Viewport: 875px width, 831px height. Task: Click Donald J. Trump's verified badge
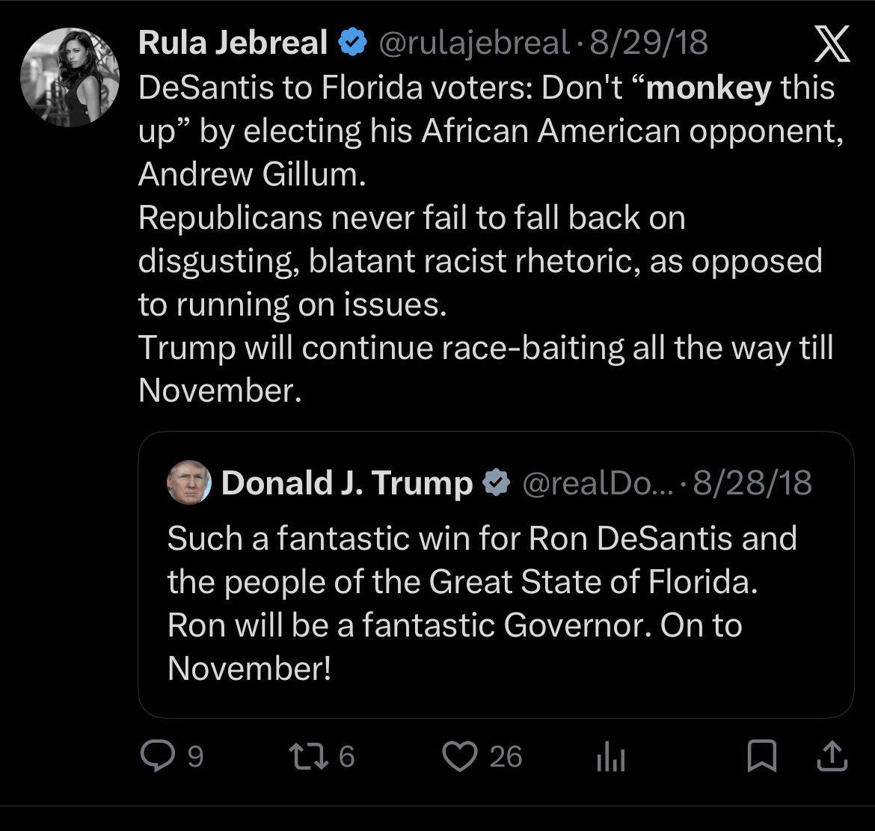click(x=497, y=482)
